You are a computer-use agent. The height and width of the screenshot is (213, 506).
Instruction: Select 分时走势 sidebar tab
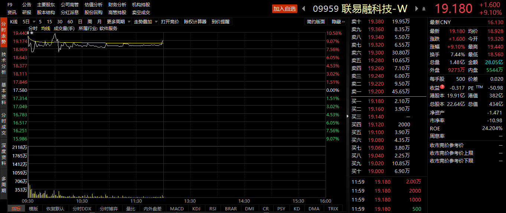(3, 32)
